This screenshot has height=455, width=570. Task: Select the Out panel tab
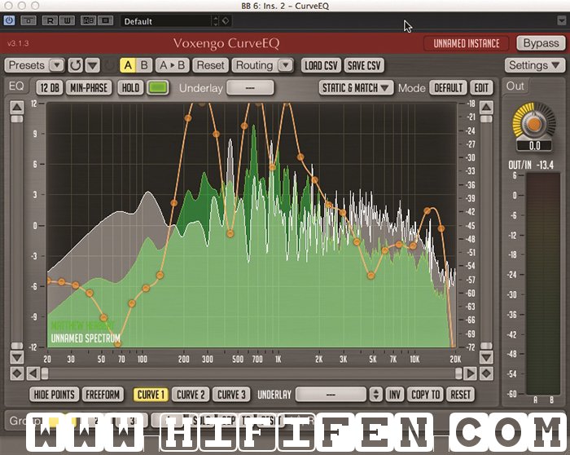(515, 86)
